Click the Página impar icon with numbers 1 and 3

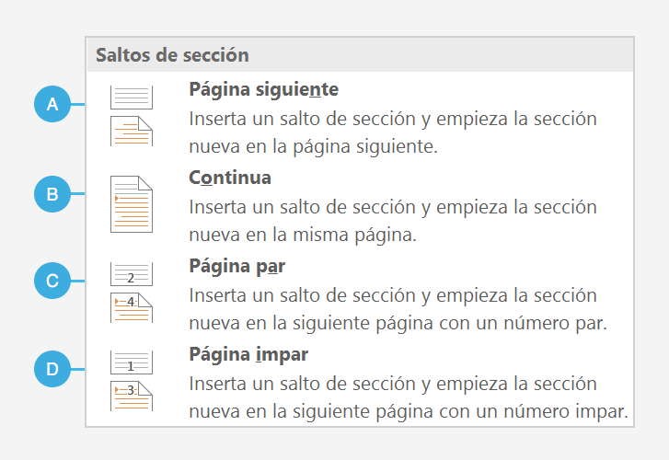(132, 381)
